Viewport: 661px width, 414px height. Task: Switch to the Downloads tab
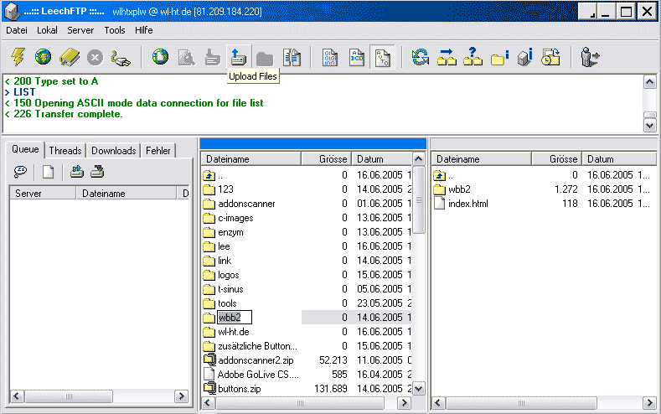pyautogui.click(x=114, y=151)
